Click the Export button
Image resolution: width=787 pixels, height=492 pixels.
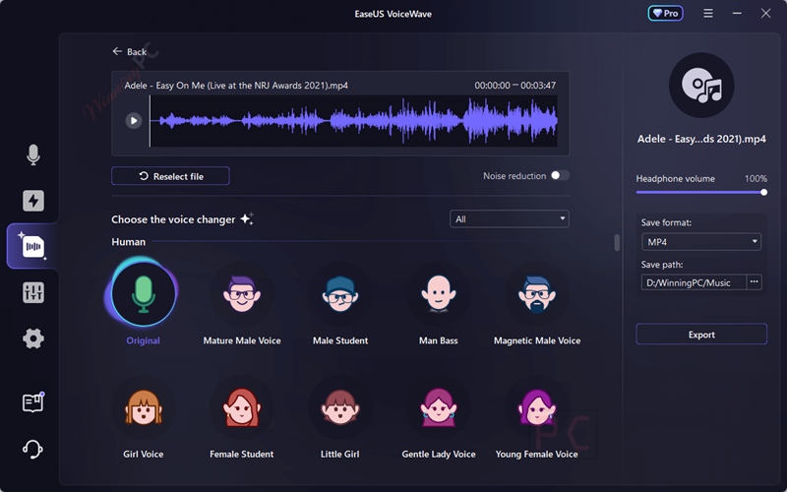click(701, 335)
